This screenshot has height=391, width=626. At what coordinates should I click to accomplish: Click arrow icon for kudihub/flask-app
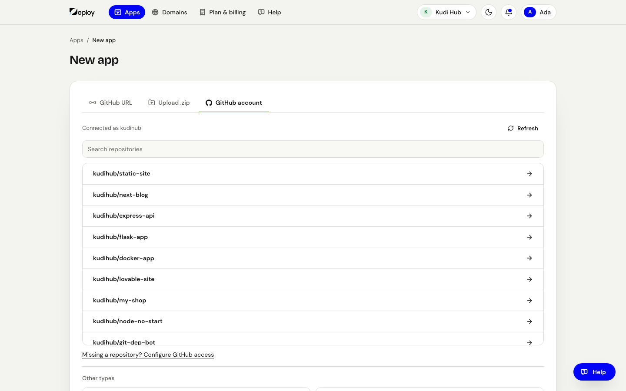pos(529,237)
